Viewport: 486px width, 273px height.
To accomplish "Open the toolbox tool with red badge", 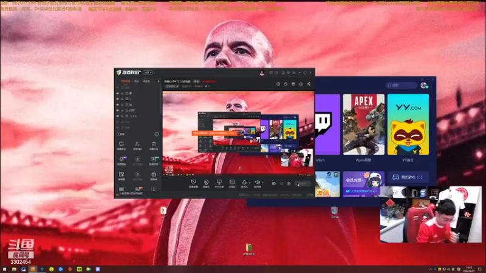I will click(137, 189).
